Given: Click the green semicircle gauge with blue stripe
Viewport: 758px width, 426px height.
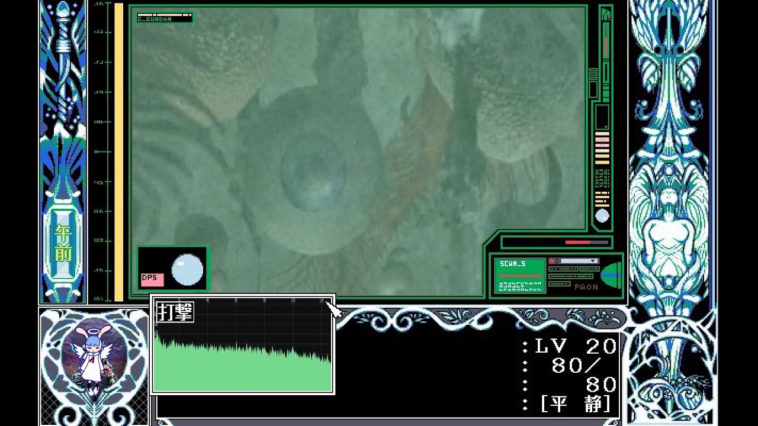Looking at the screenshot, I should click(x=611, y=276).
